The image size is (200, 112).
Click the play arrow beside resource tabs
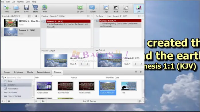tap(141, 72)
